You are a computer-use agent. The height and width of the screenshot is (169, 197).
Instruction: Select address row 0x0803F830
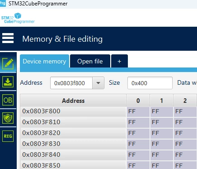click(73, 144)
